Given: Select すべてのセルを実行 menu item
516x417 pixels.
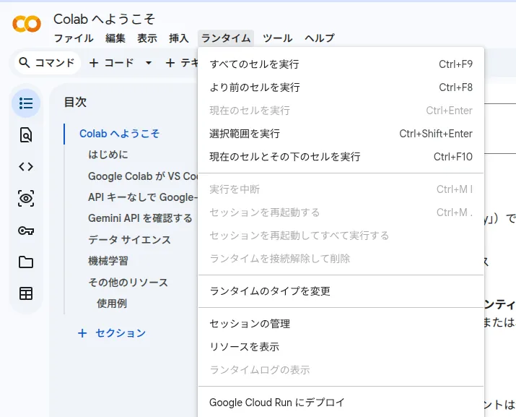Looking at the screenshot, I should point(341,64).
